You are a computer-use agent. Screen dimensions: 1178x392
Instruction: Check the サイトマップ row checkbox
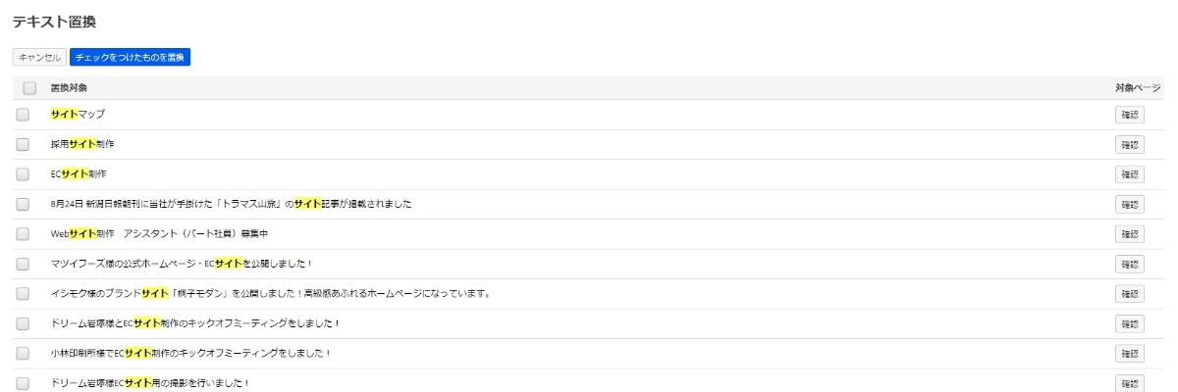(x=23, y=115)
